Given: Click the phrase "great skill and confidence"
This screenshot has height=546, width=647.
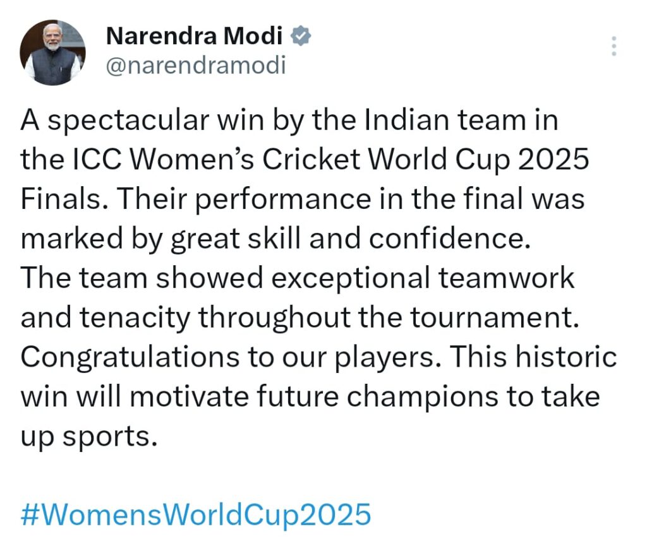Looking at the screenshot, I should [x=349, y=239].
